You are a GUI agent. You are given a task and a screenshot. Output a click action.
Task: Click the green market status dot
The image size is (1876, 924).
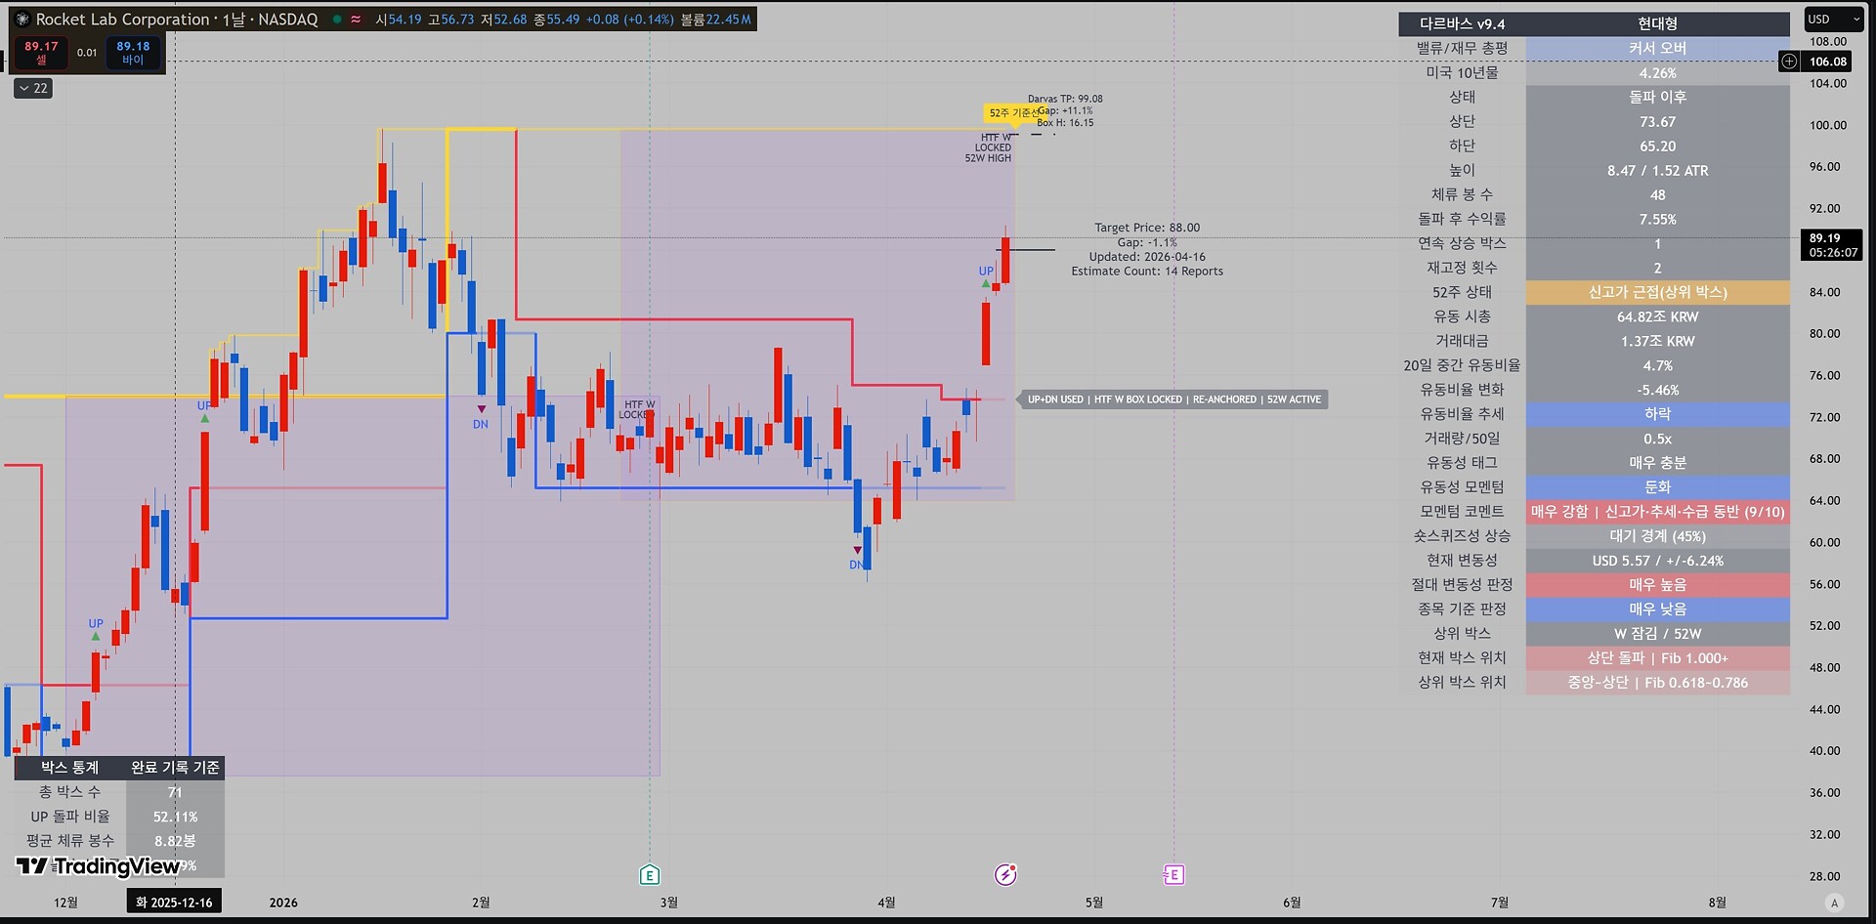tap(336, 20)
